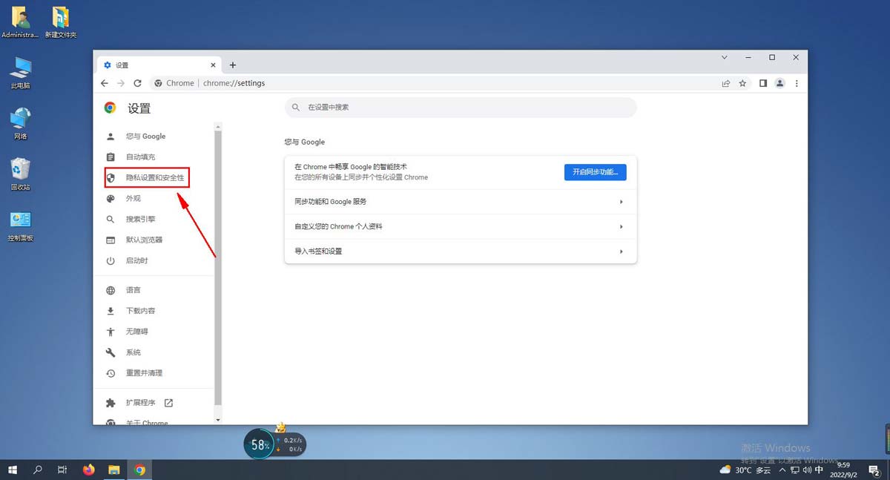Open the 语言 language settings
Screen dimensions: 890x480
point(133,290)
